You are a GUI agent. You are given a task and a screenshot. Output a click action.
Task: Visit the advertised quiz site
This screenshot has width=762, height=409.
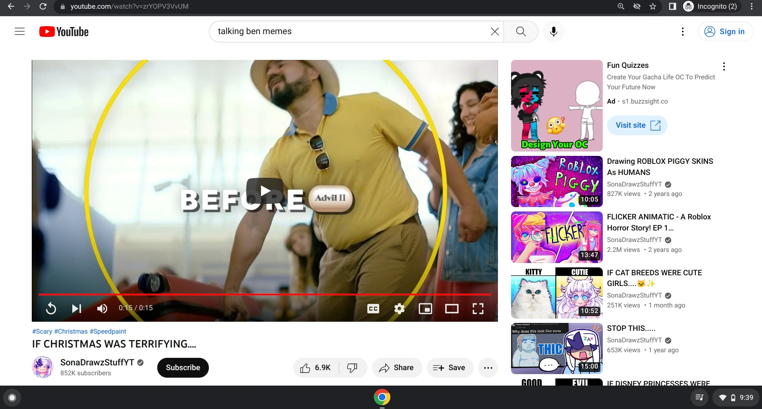(x=637, y=125)
